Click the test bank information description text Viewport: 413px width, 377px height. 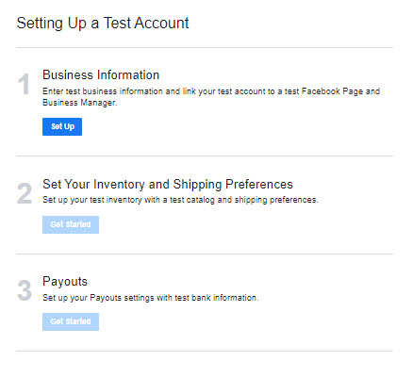tap(151, 298)
